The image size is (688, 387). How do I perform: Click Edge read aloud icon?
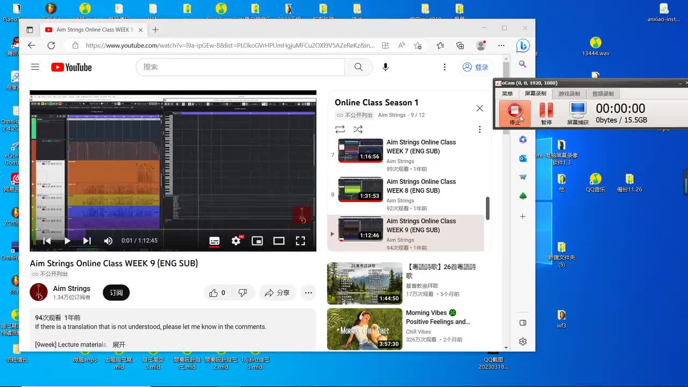[402, 46]
